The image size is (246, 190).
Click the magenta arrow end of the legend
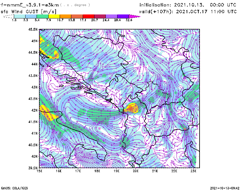click(134, 16)
